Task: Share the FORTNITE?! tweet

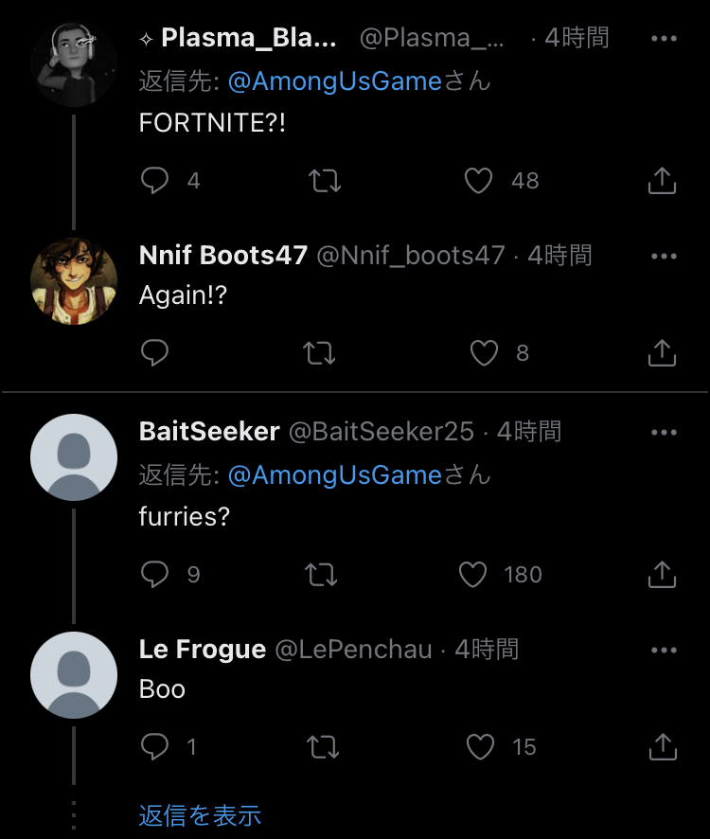Action: tap(662, 181)
